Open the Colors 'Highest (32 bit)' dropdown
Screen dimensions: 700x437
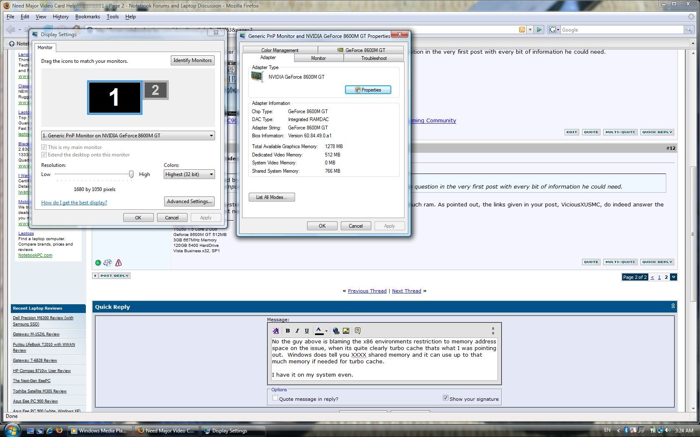189,174
